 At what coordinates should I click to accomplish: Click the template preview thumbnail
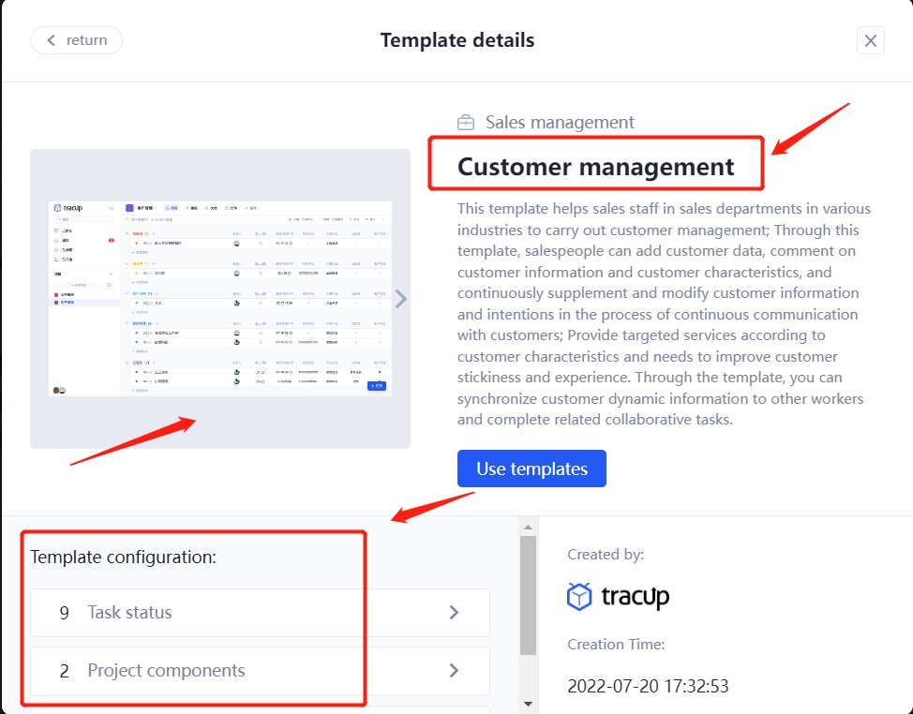pos(219,298)
